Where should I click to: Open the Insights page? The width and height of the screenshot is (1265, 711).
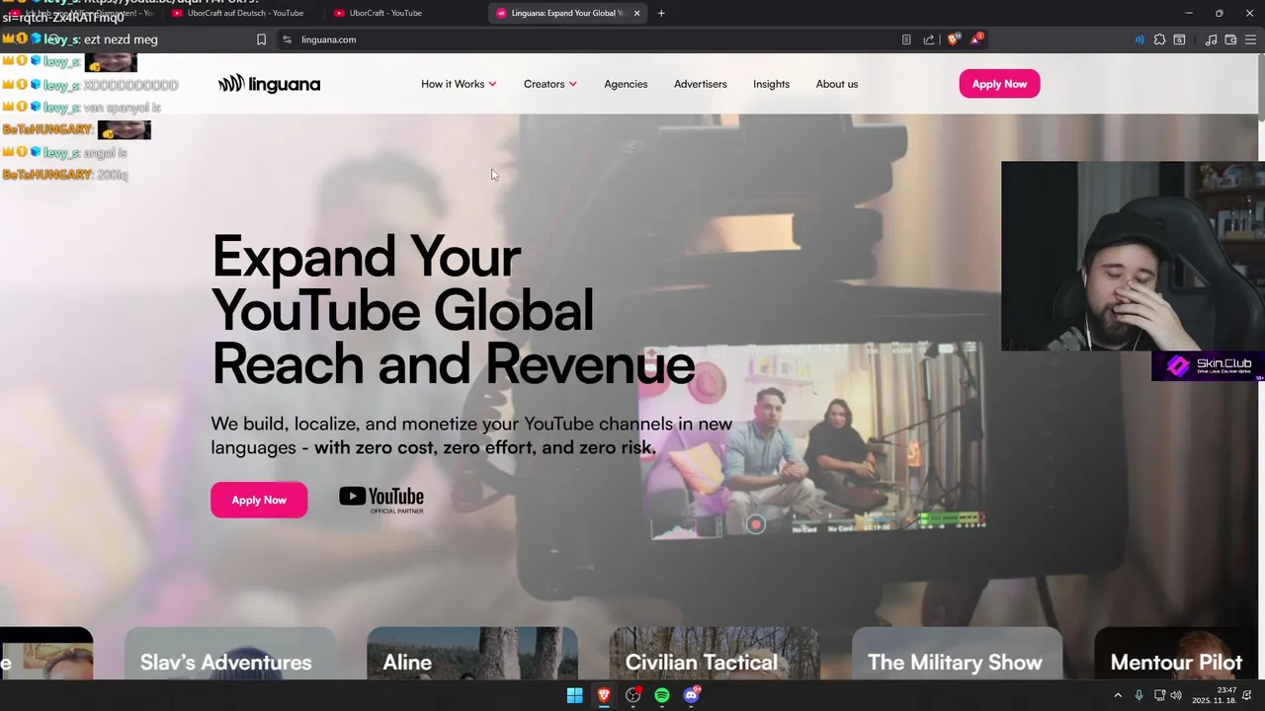[771, 84]
